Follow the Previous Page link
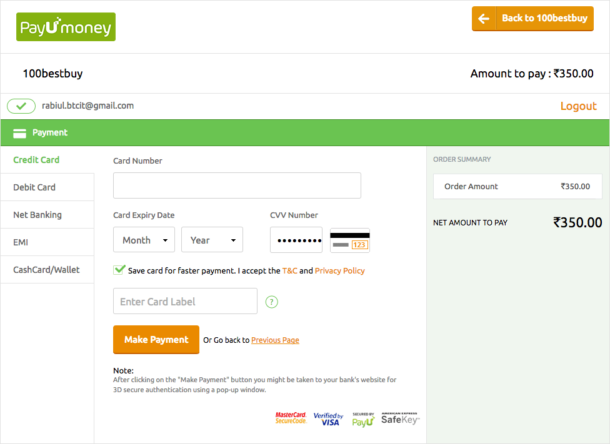610x444 pixels. pos(275,340)
